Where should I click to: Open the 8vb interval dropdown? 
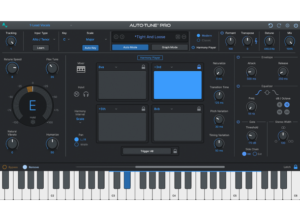[x=164, y=109]
